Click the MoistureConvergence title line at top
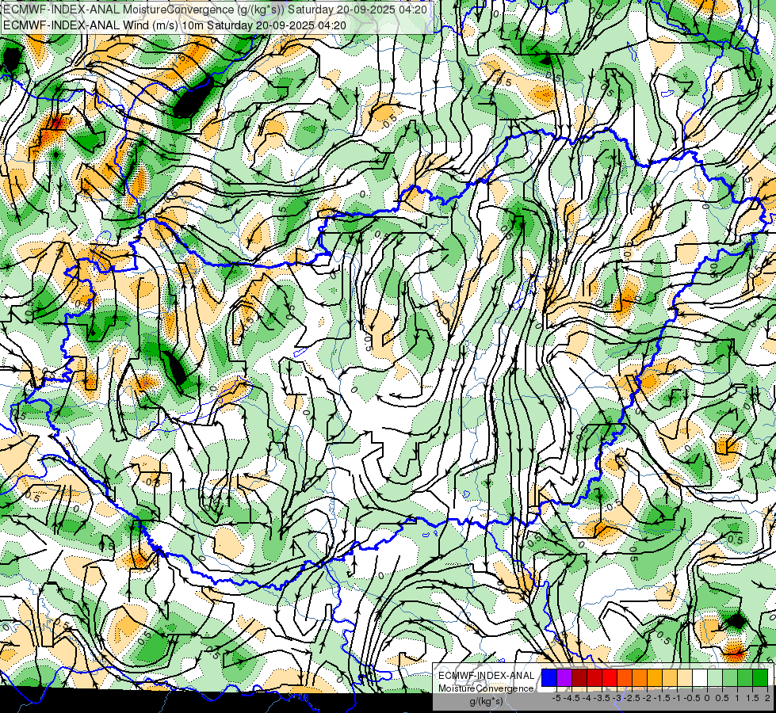Image resolution: width=776 pixels, height=713 pixels. [216, 10]
